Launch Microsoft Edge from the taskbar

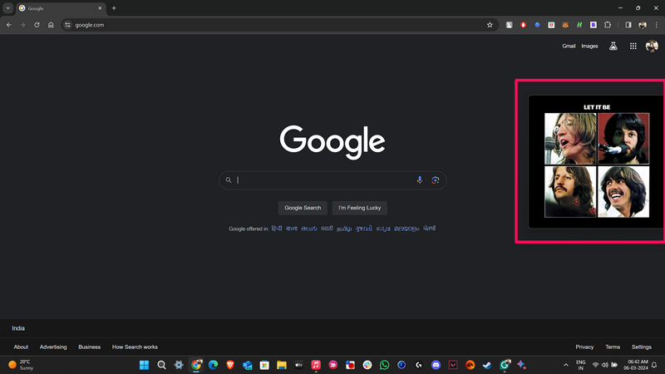(213, 365)
